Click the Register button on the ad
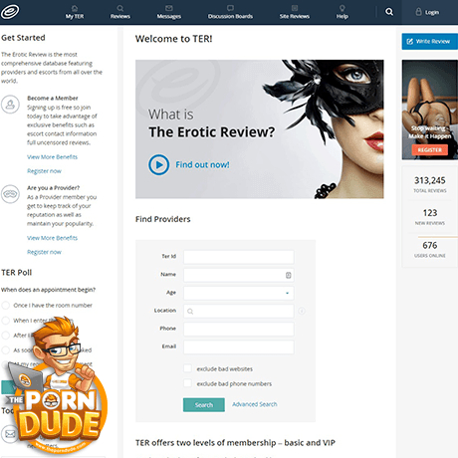Screen dimensions: 458x458 pyautogui.click(x=430, y=150)
